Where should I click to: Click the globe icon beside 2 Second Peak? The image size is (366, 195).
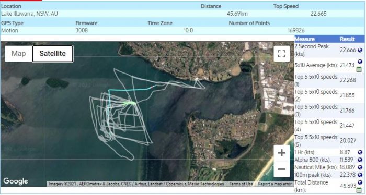tap(360, 50)
